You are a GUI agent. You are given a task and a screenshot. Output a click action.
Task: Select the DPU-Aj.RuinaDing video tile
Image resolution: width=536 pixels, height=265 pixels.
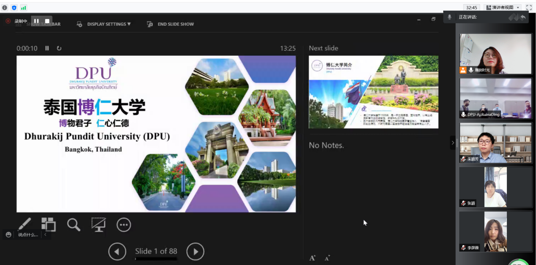496,98
